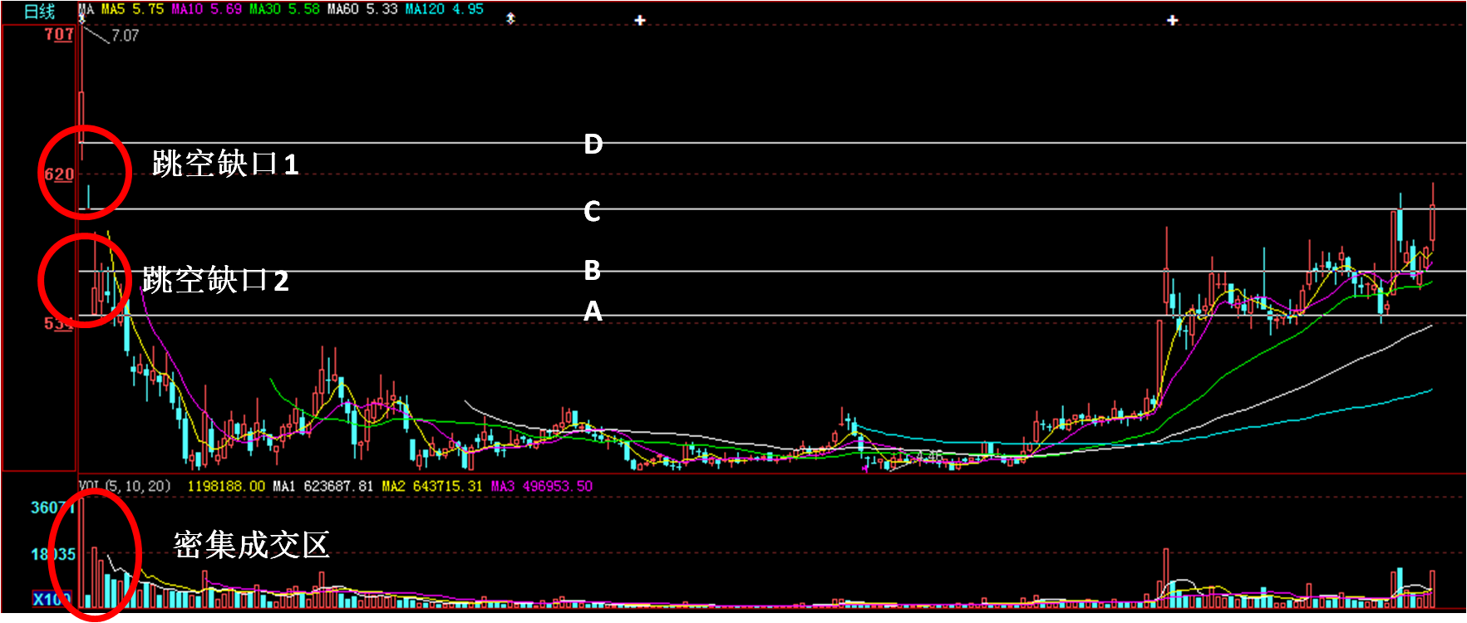Select the MA10 5.69 indicator label
Image resolution: width=1467 pixels, height=623 pixels.
206,9
